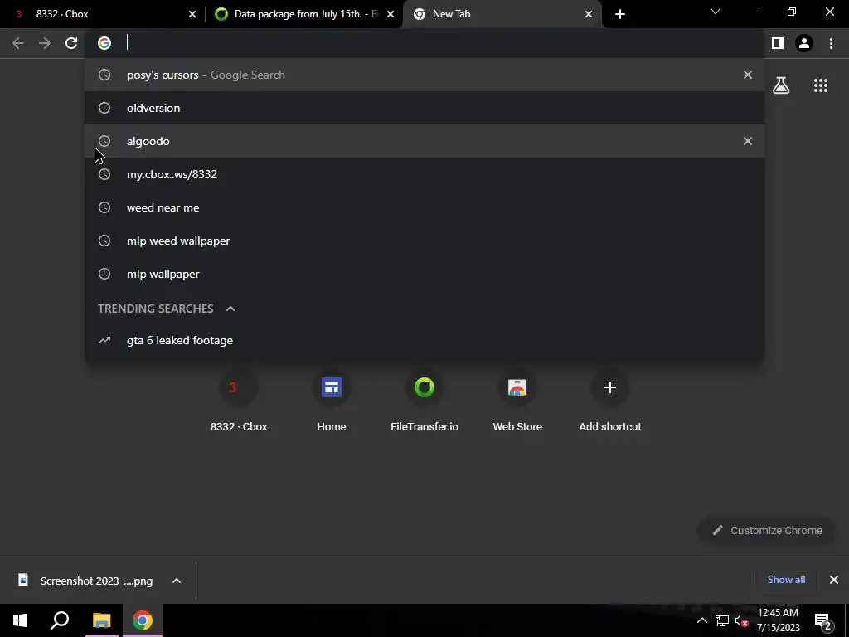Select trending search "gta 6 leaked footage"
The width and height of the screenshot is (849, 637).
[424, 340]
